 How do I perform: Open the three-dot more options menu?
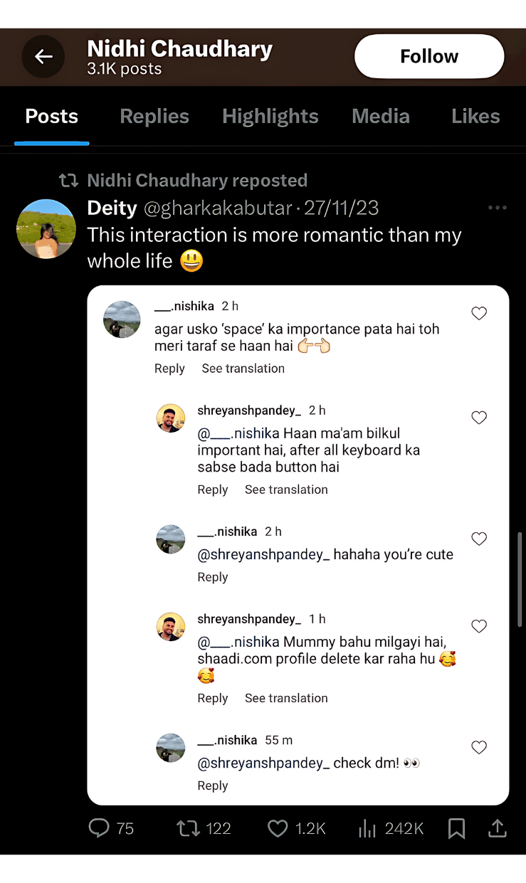tap(498, 208)
